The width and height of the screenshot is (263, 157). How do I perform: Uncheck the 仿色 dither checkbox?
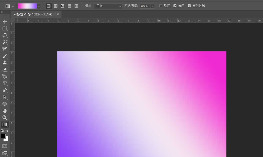[175, 6]
